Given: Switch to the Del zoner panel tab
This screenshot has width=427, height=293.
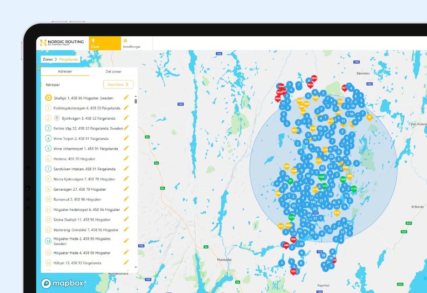Looking at the screenshot, I should click(x=114, y=72).
